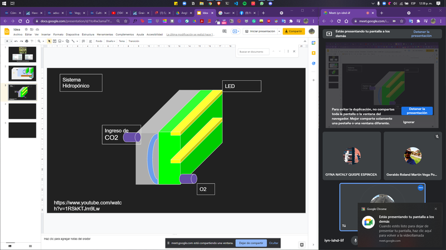The image size is (446, 250).
Task: Open the comment history icon
Action: click(x=225, y=31)
